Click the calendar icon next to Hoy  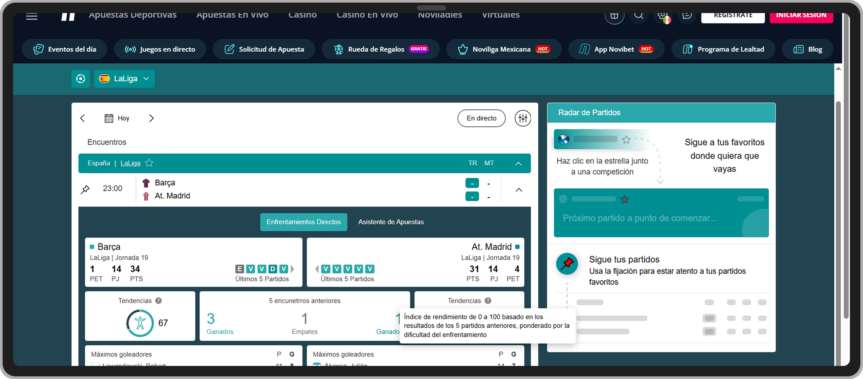(109, 118)
